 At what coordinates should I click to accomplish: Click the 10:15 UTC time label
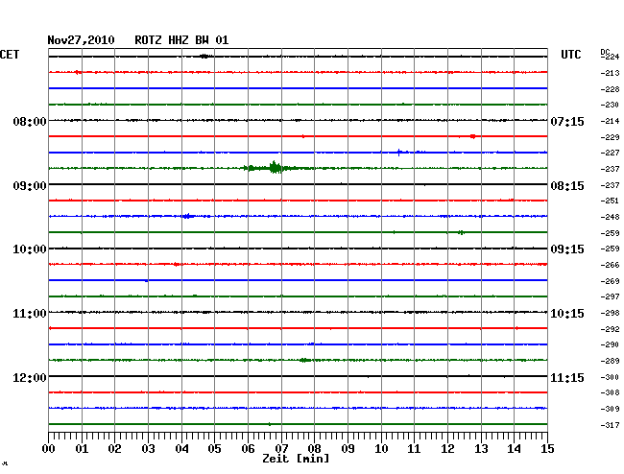click(x=567, y=314)
